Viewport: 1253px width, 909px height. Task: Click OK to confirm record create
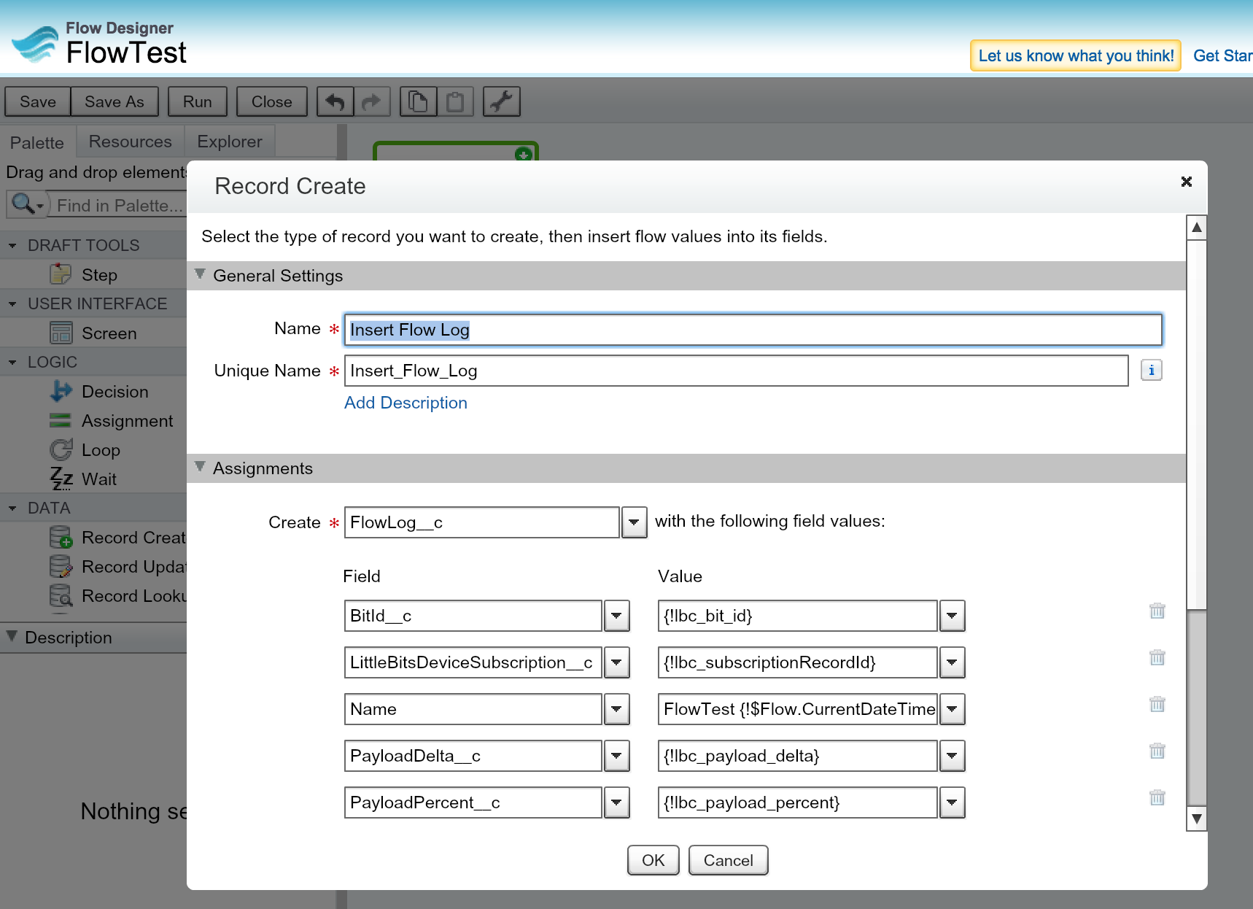(653, 860)
